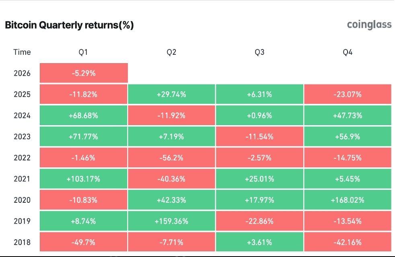The height and width of the screenshot is (257, 395).
Task: Select the 2026 row label
Action: [22, 74]
